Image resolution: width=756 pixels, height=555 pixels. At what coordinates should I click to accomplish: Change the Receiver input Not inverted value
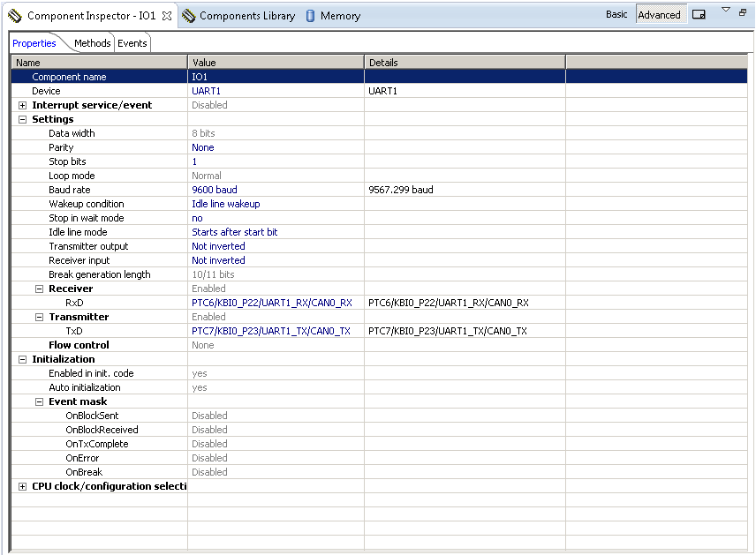[276, 260]
